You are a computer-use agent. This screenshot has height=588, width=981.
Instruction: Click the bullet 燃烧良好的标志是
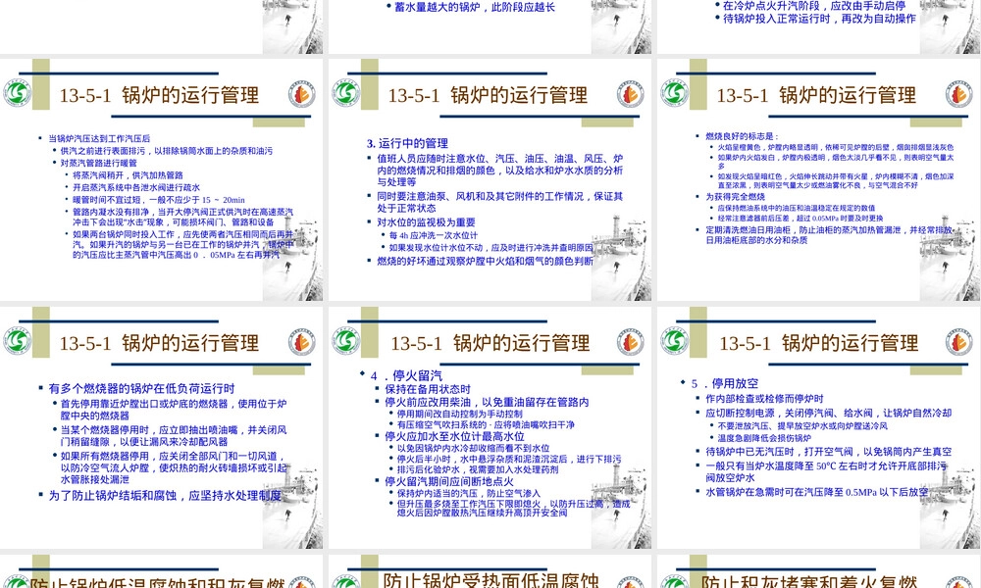742,135
